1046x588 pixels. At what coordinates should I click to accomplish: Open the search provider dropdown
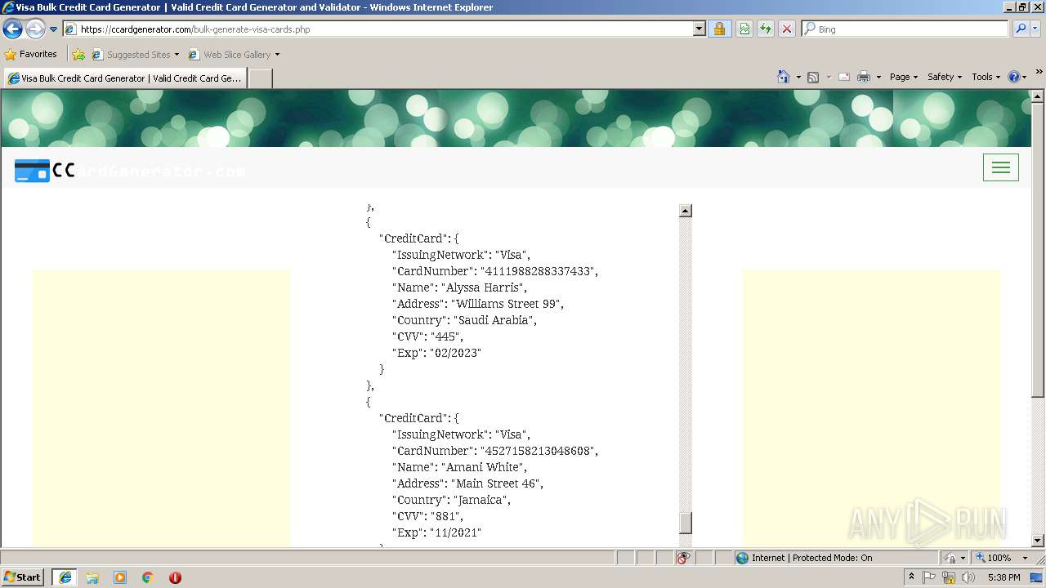tap(1035, 29)
